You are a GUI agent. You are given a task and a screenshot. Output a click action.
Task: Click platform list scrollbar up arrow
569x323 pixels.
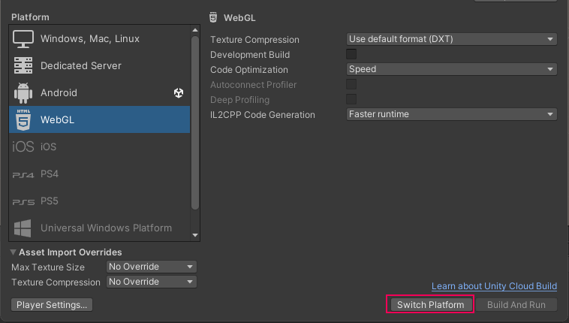[195, 30]
